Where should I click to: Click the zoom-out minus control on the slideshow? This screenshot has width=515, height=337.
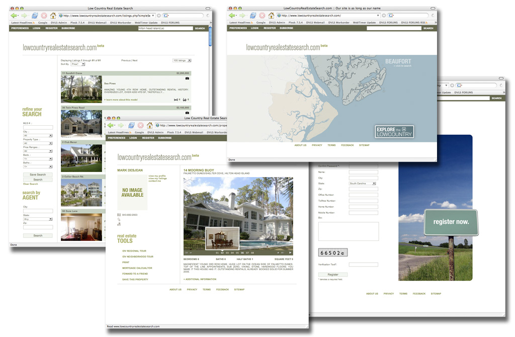pyautogui.click(x=191, y=253)
